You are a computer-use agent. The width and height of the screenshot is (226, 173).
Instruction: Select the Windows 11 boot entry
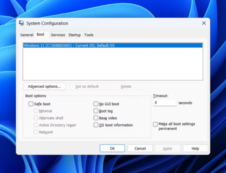[113, 45]
